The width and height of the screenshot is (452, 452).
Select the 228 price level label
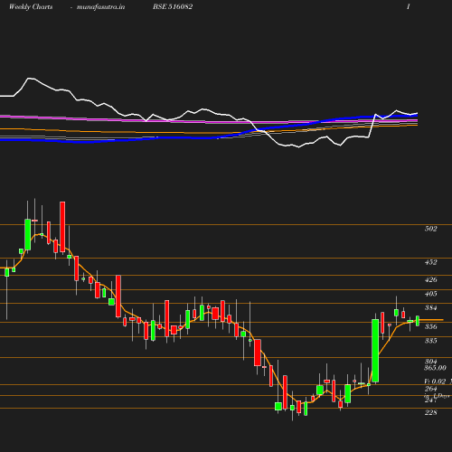point(430,412)
